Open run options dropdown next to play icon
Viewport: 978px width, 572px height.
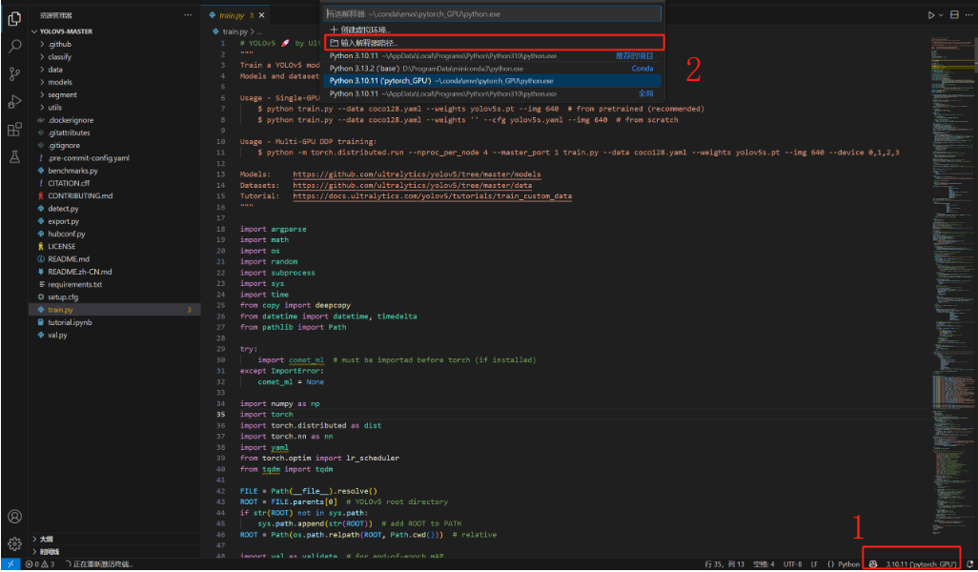pyautogui.click(x=941, y=15)
